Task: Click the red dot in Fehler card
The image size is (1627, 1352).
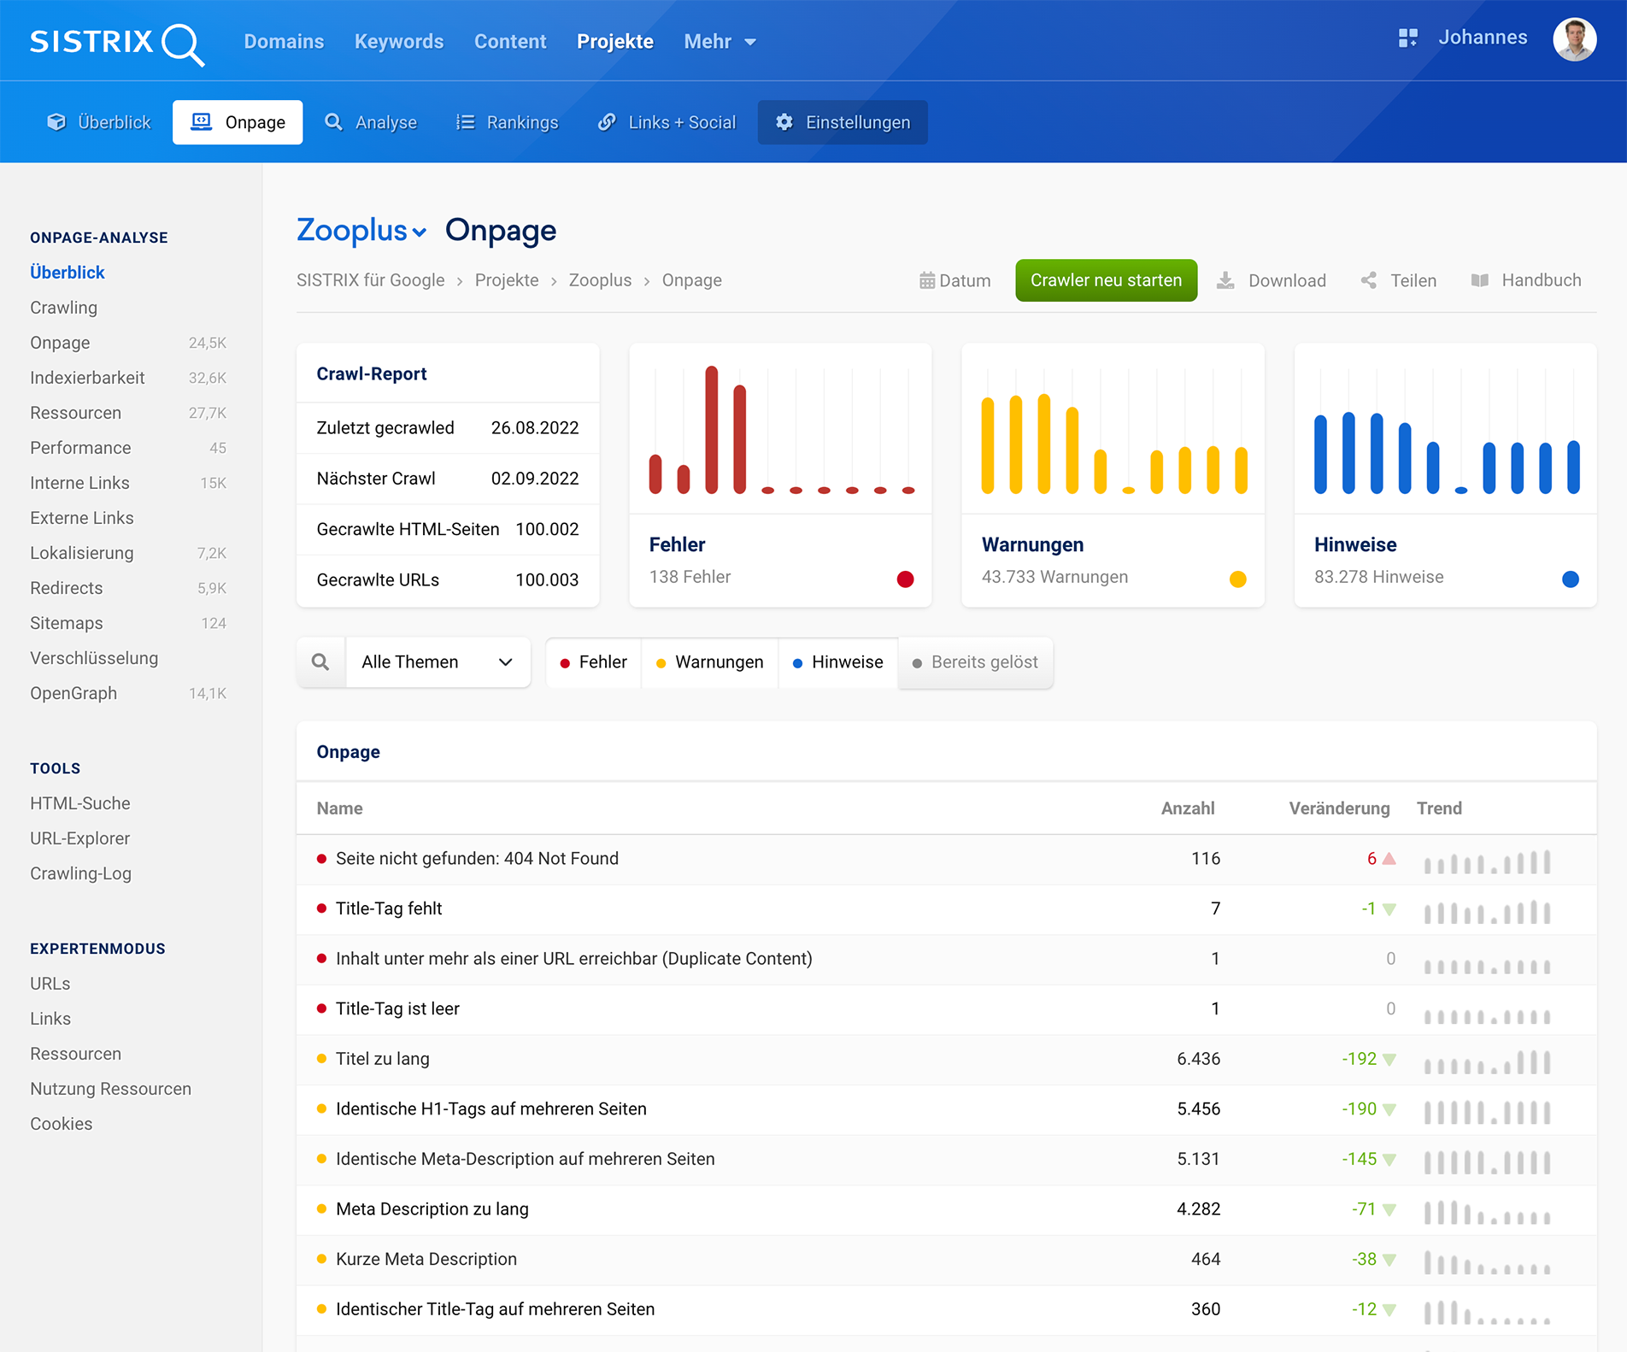Action: pos(905,579)
